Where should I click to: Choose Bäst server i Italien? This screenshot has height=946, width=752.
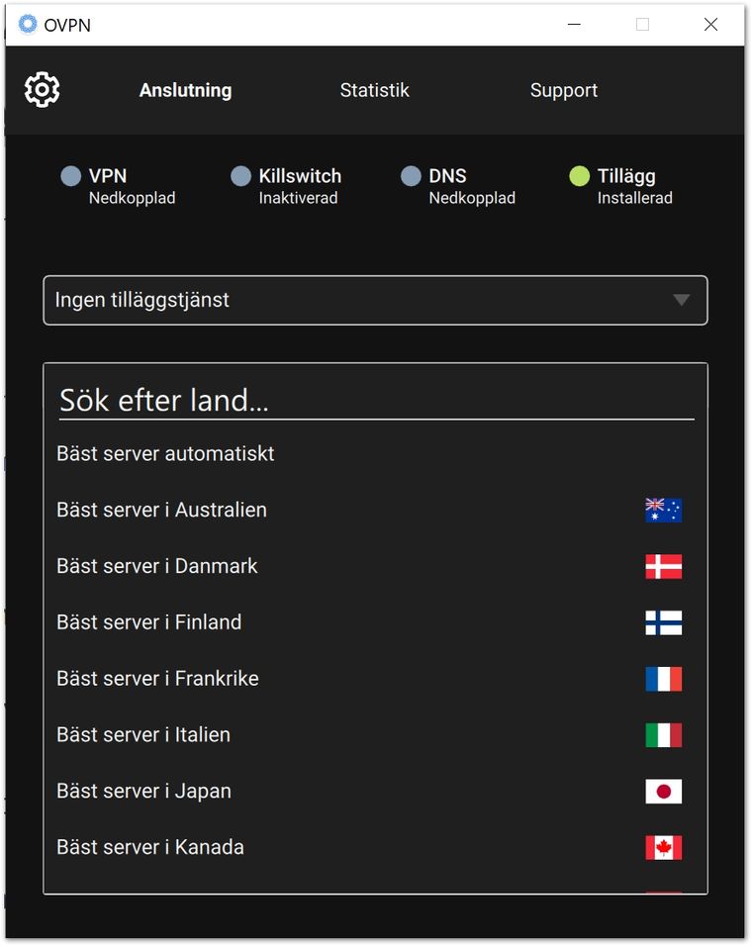(375, 734)
